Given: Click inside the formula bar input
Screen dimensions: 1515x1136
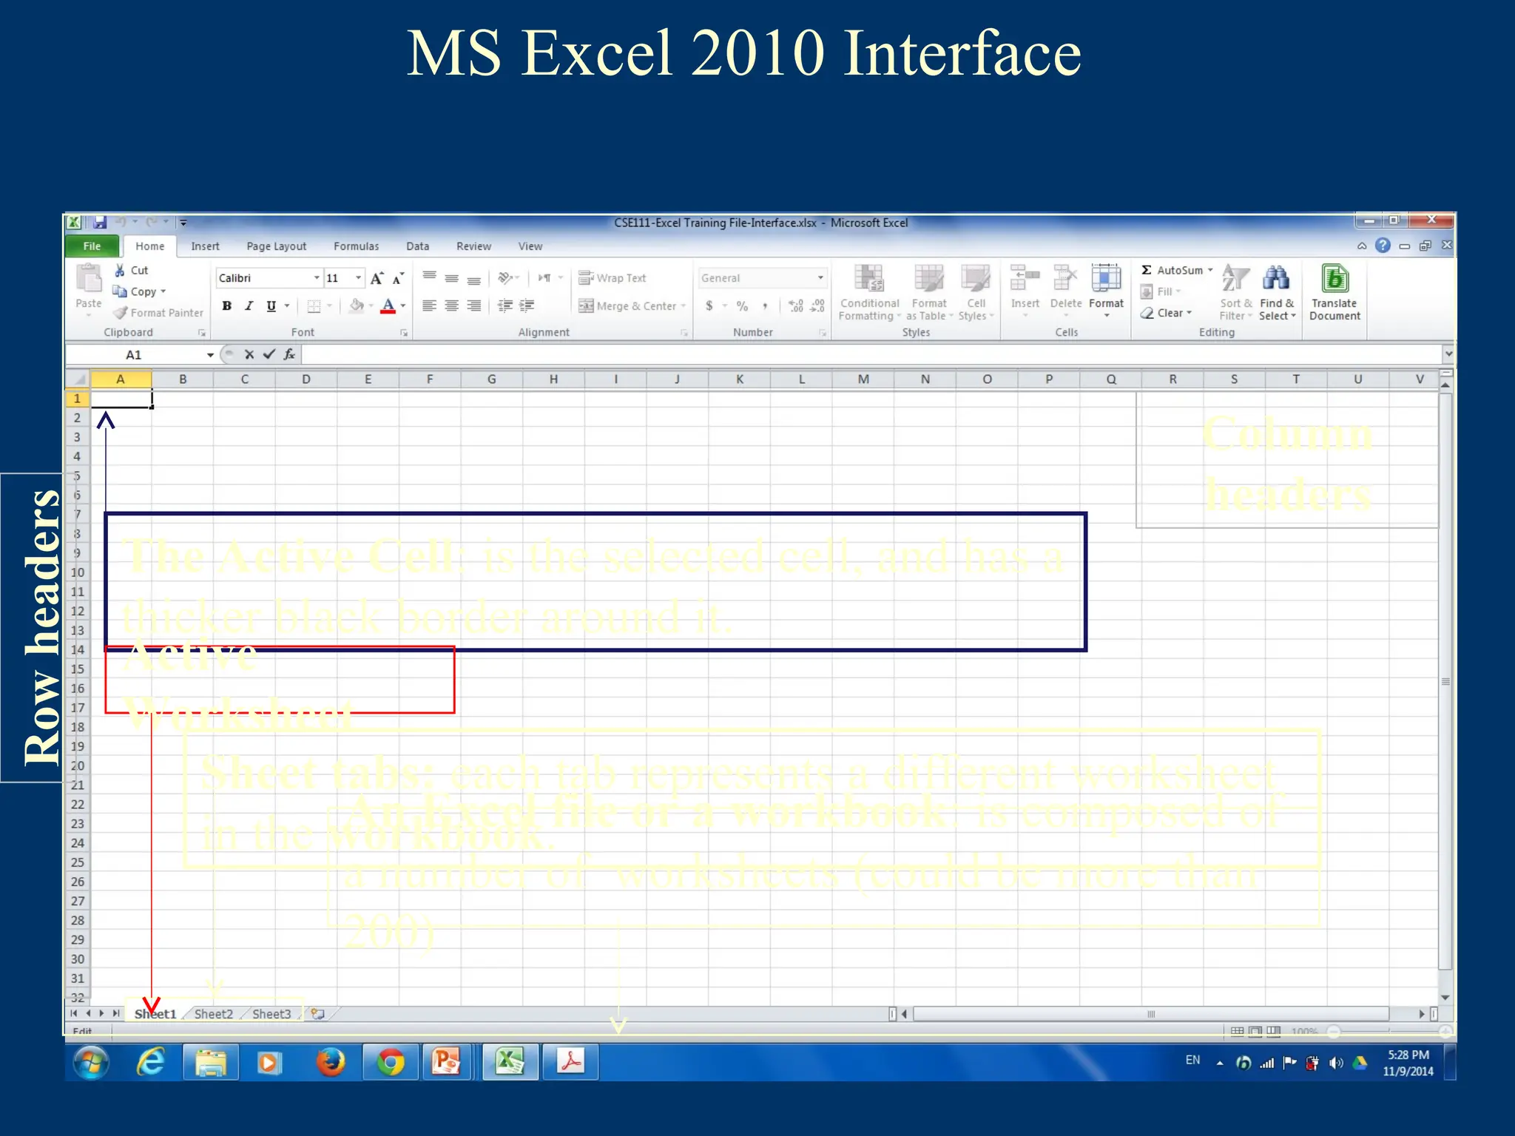Looking at the screenshot, I should (x=871, y=355).
